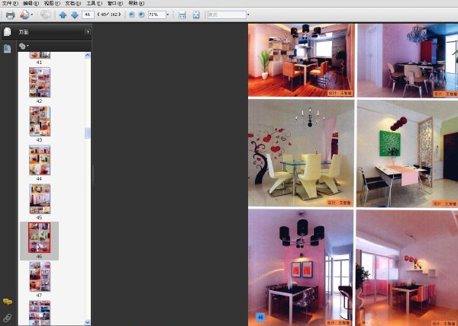Click the page count text (45/162)
This screenshot has width=458, height=326.
click(x=109, y=14)
